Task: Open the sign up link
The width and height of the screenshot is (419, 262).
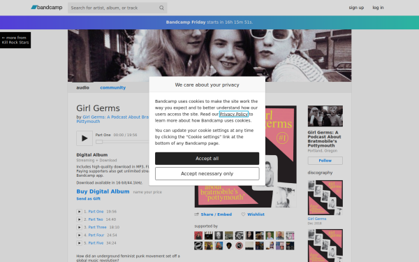Action: (356, 8)
